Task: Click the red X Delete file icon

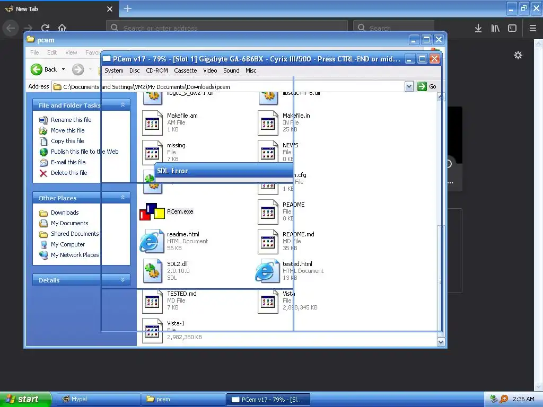Action: click(x=43, y=173)
